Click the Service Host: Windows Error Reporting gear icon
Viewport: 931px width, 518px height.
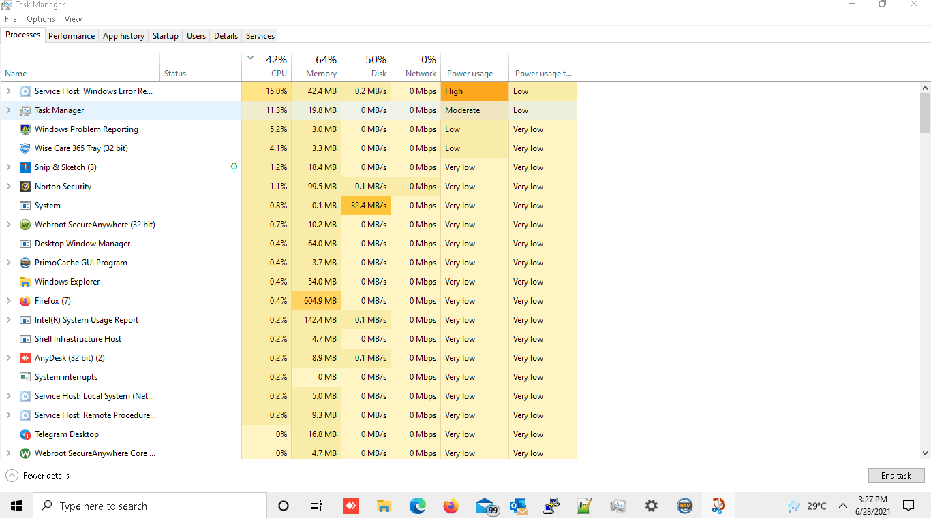(x=25, y=91)
